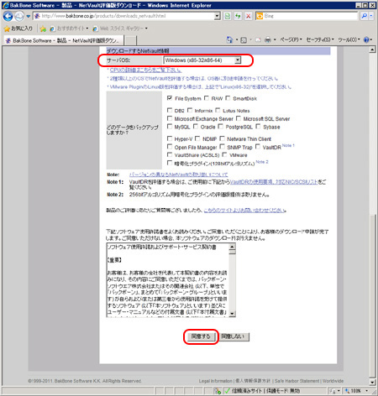Check the Hyper-V checkbox
Viewport: 378px width, 396px height.
[x=170, y=138]
